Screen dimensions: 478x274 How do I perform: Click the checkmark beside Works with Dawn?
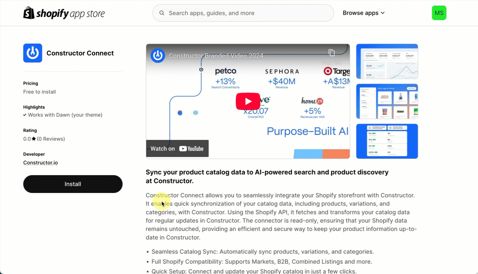click(25, 115)
